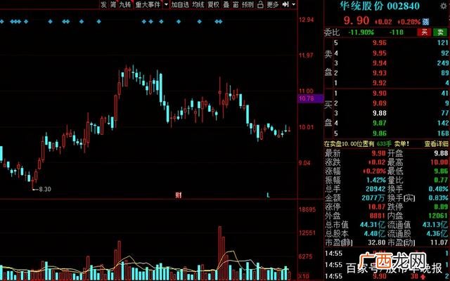Click the 涨停 value 10.87
The width and height of the screenshot is (450, 281).
tap(377, 207)
